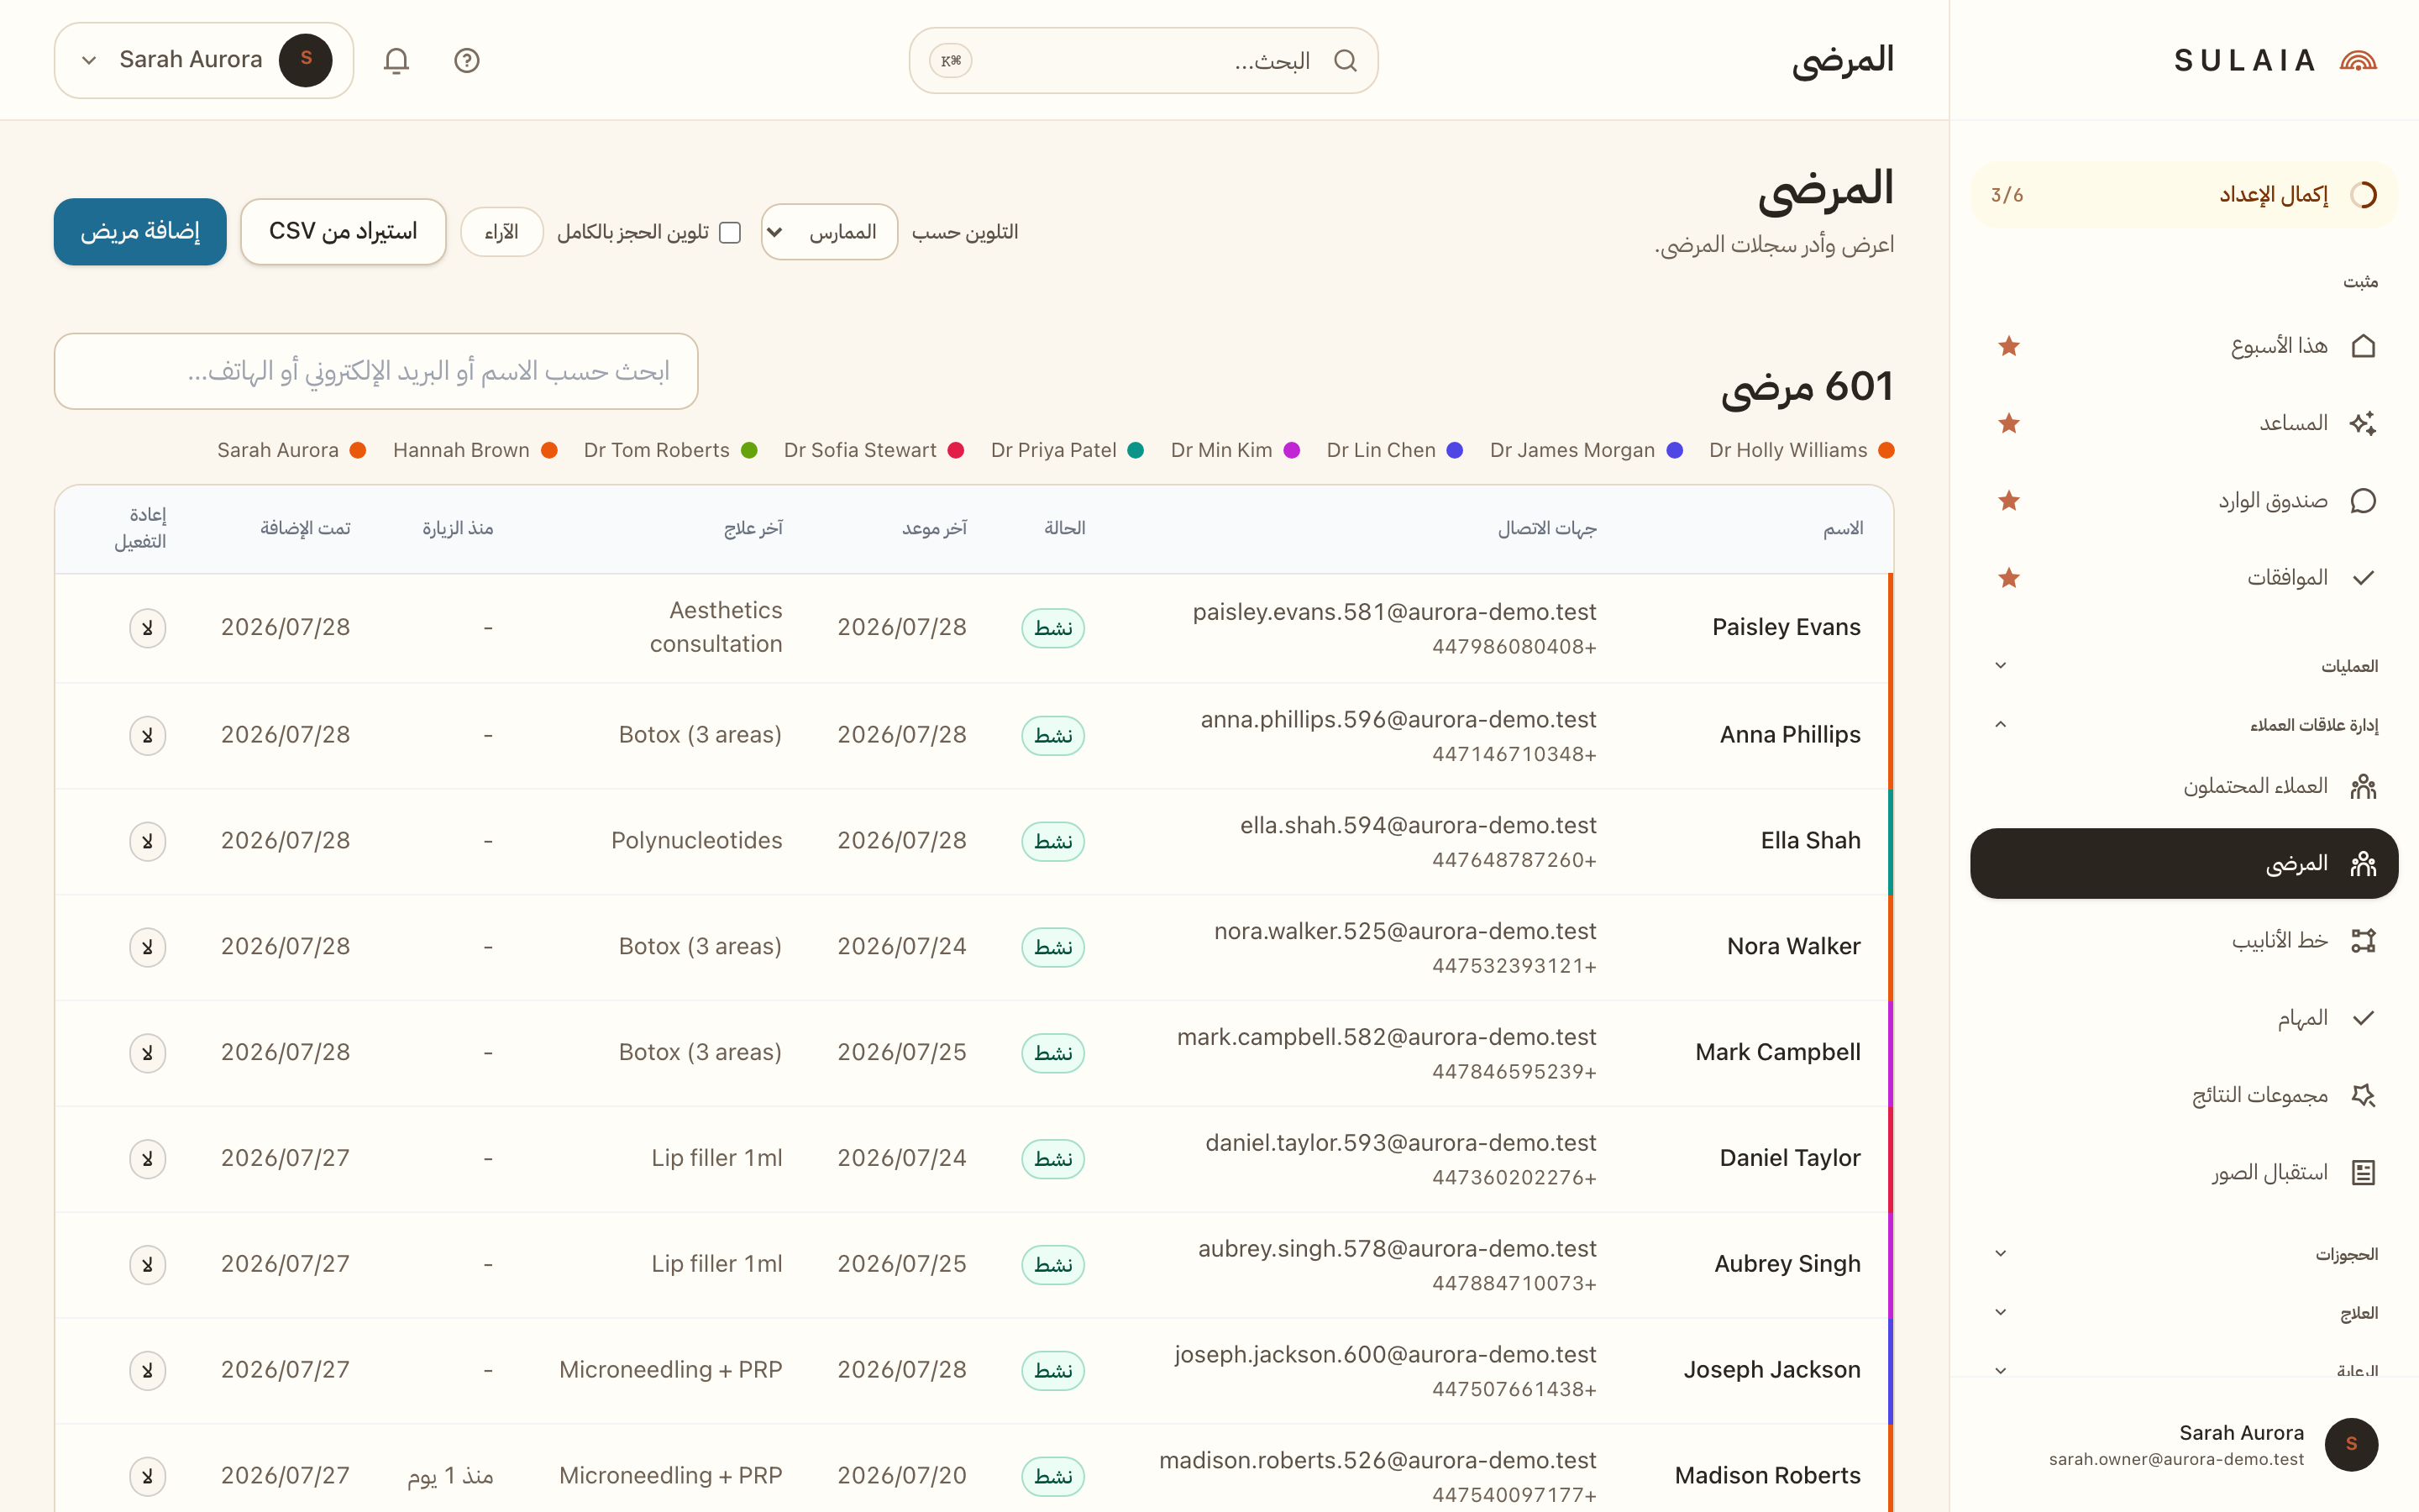Collapse إدارة علاقات العملاء section

[x=2185, y=725]
